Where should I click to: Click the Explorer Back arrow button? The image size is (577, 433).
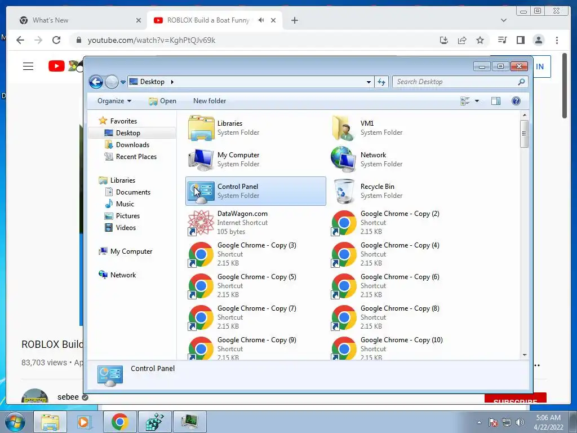pyautogui.click(x=96, y=82)
